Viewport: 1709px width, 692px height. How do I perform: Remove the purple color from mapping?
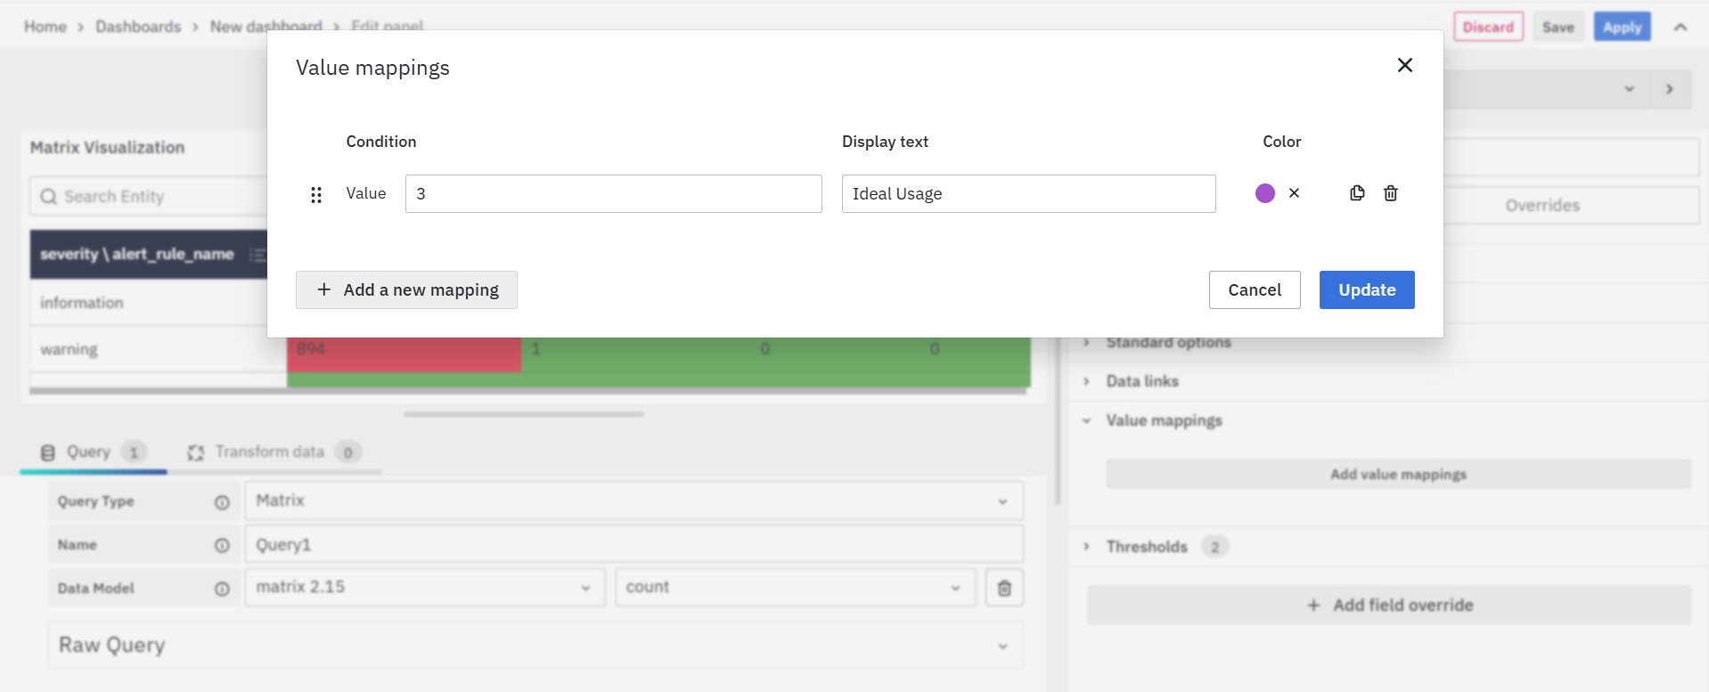pyautogui.click(x=1294, y=193)
